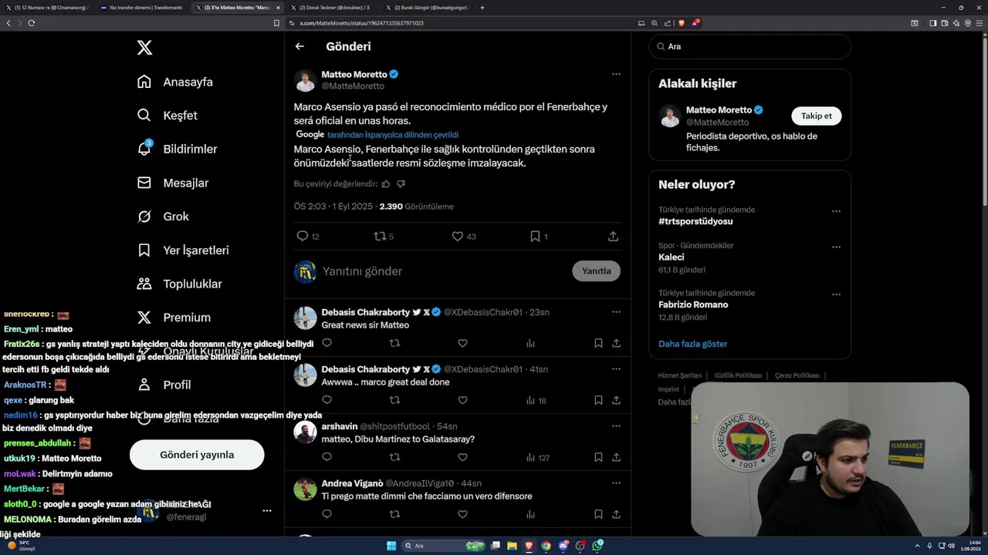This screenshot has width=988, height=555.
Task: Open the #trtsporstüdyosu trending topic
Action: pyautogui.click(x=695, y=221)
